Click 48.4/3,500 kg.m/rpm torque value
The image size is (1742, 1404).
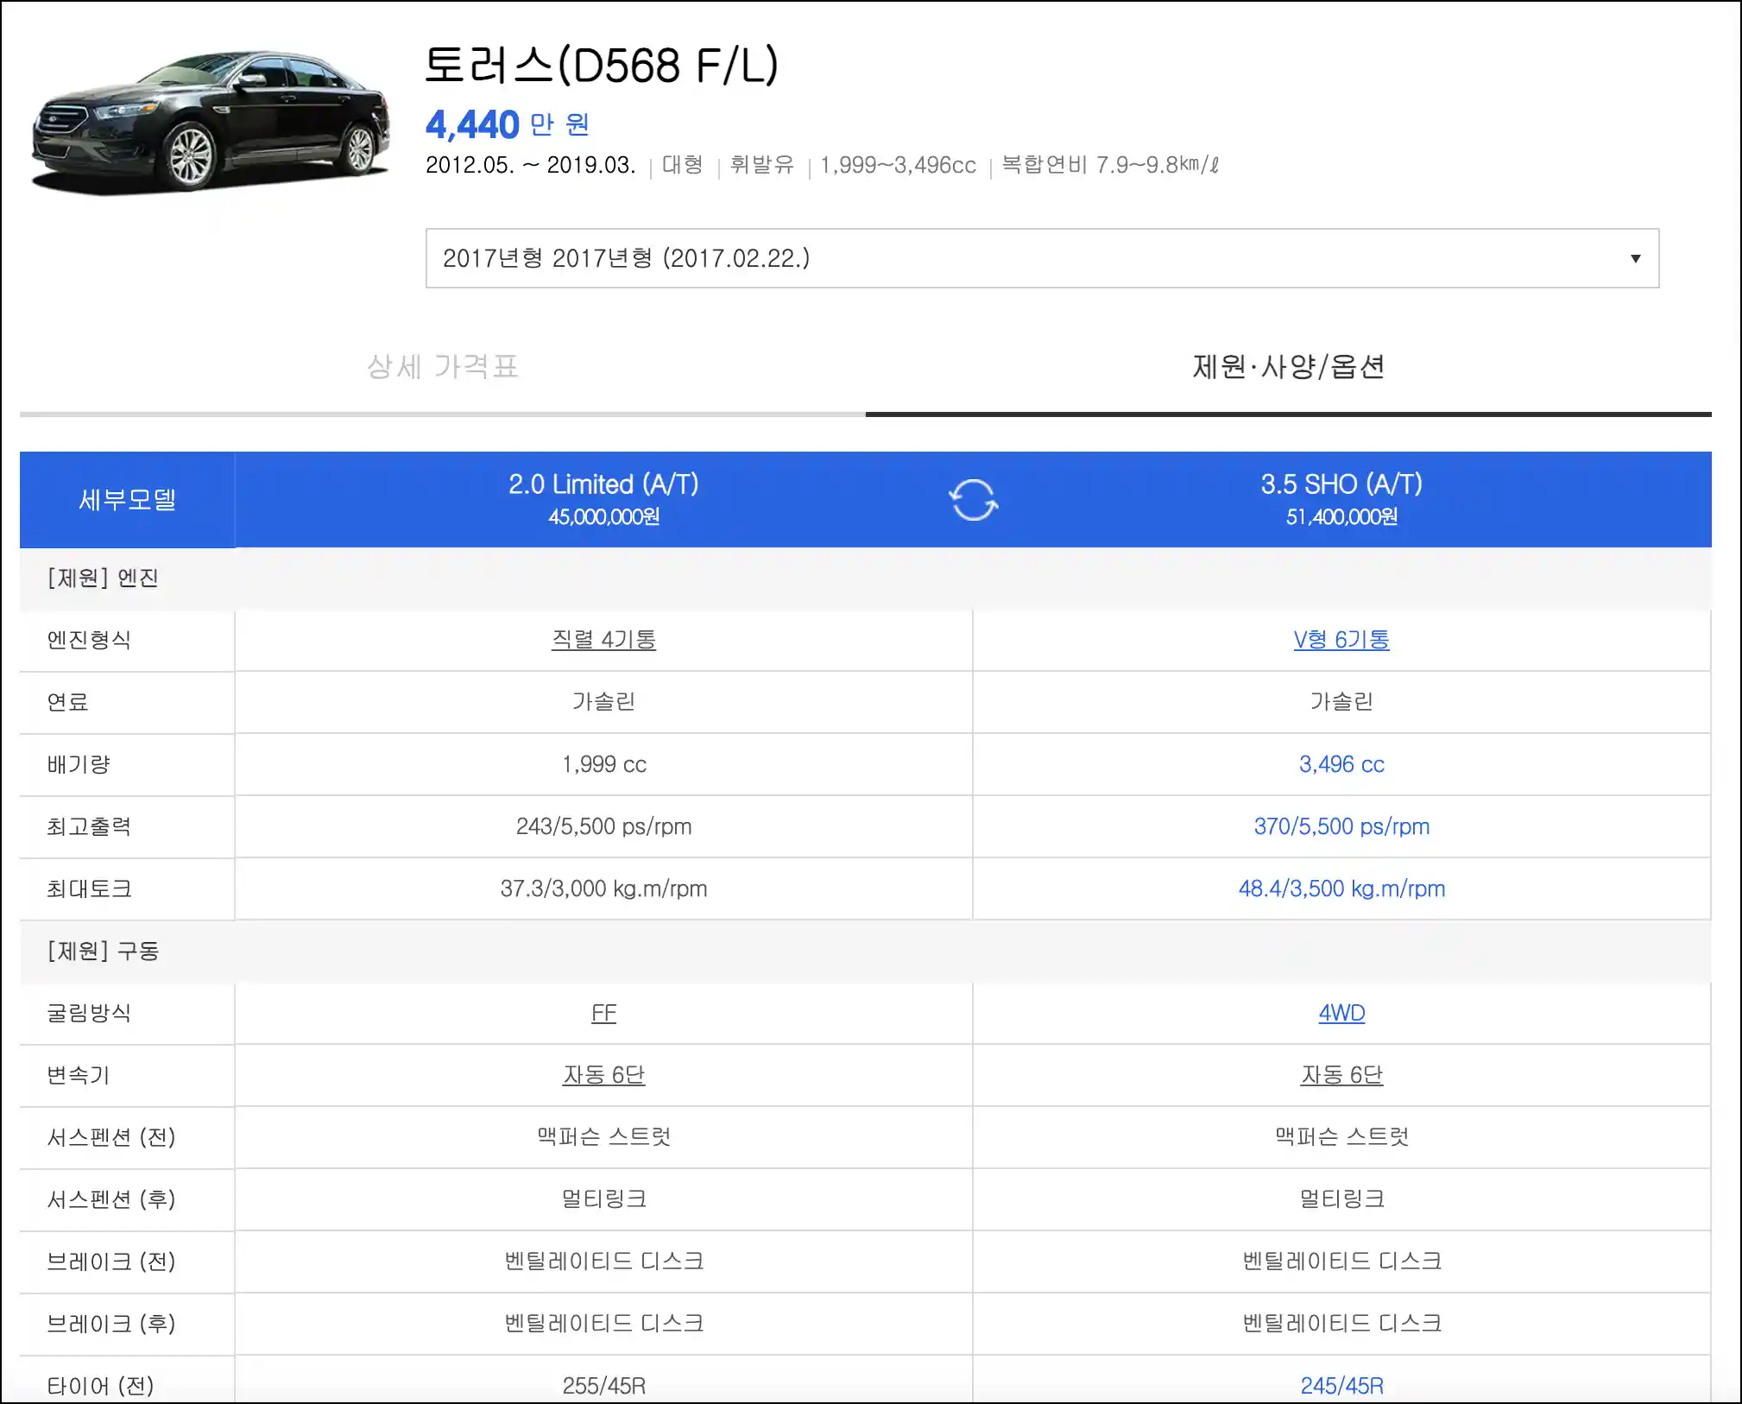(1341, 889)
